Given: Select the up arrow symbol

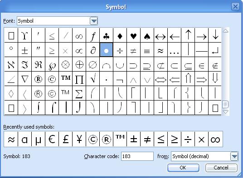Looking at the screenshot, I should 188,35.
